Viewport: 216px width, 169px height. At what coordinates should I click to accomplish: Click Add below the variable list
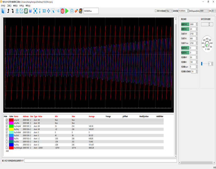point(7,151)
